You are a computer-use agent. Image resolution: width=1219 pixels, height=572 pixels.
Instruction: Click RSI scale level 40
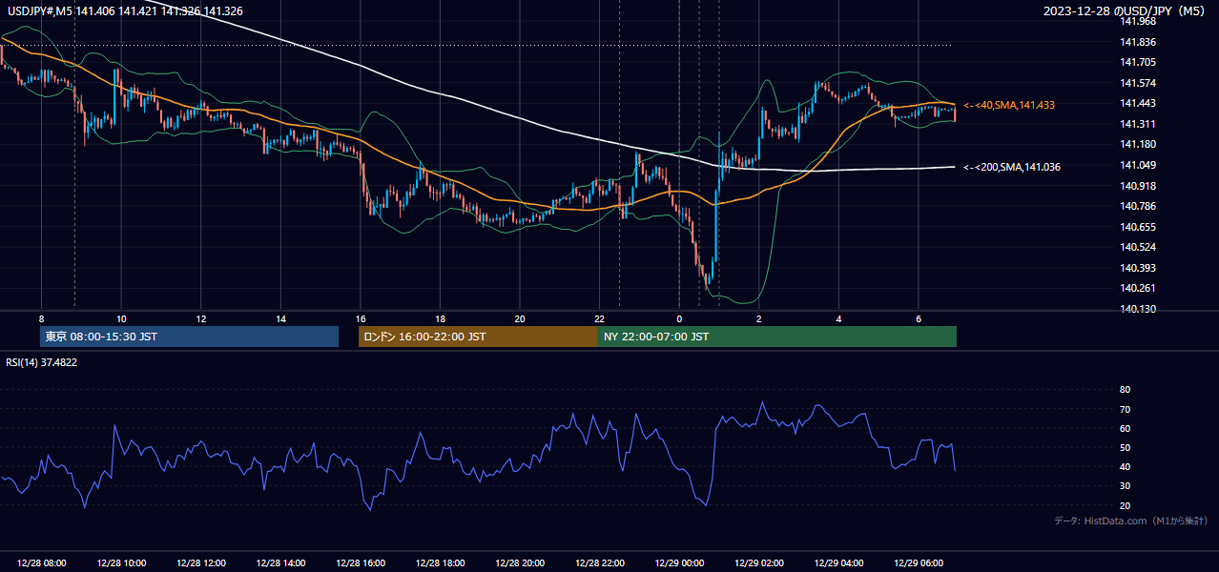(1125, 466)
